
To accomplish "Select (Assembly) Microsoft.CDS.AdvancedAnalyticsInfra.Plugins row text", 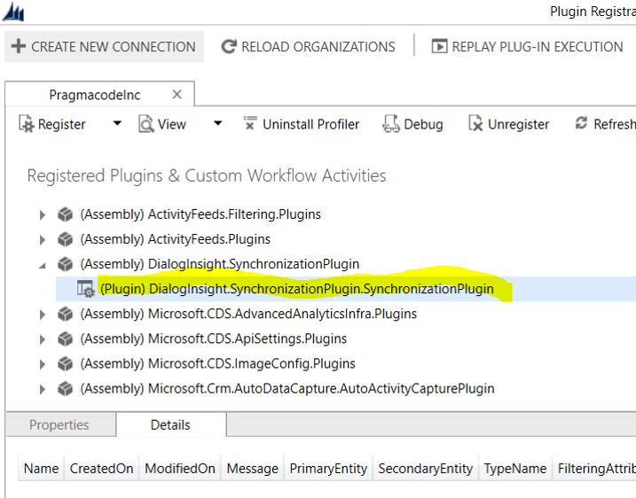I will coord(248,314).
